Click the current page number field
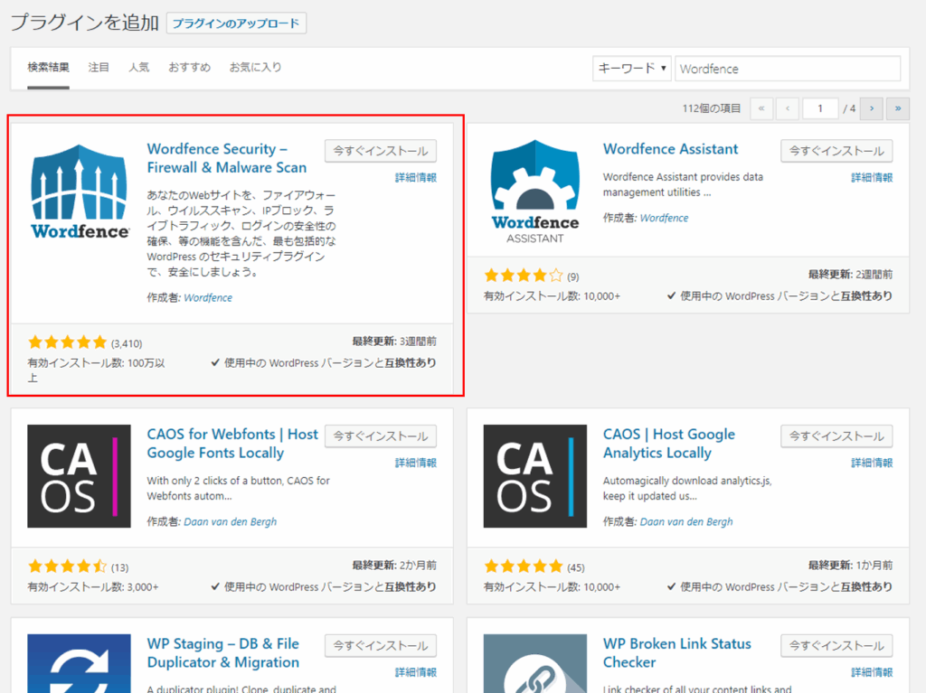This screenshot has height=693, width=926. click(x=819, y=108)
